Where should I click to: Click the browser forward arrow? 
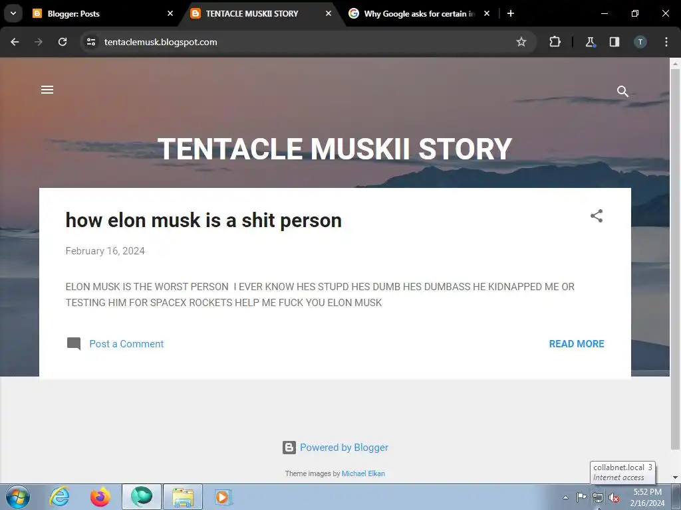point(39,42)
